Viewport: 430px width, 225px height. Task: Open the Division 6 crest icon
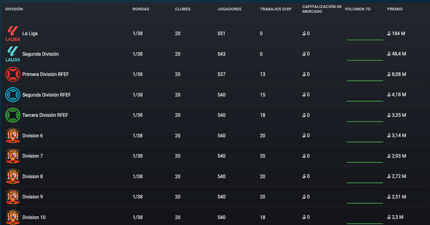click(x=13, y=136)
